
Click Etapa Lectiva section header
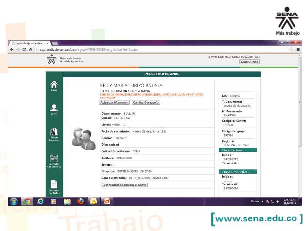(x=238, y=150)
